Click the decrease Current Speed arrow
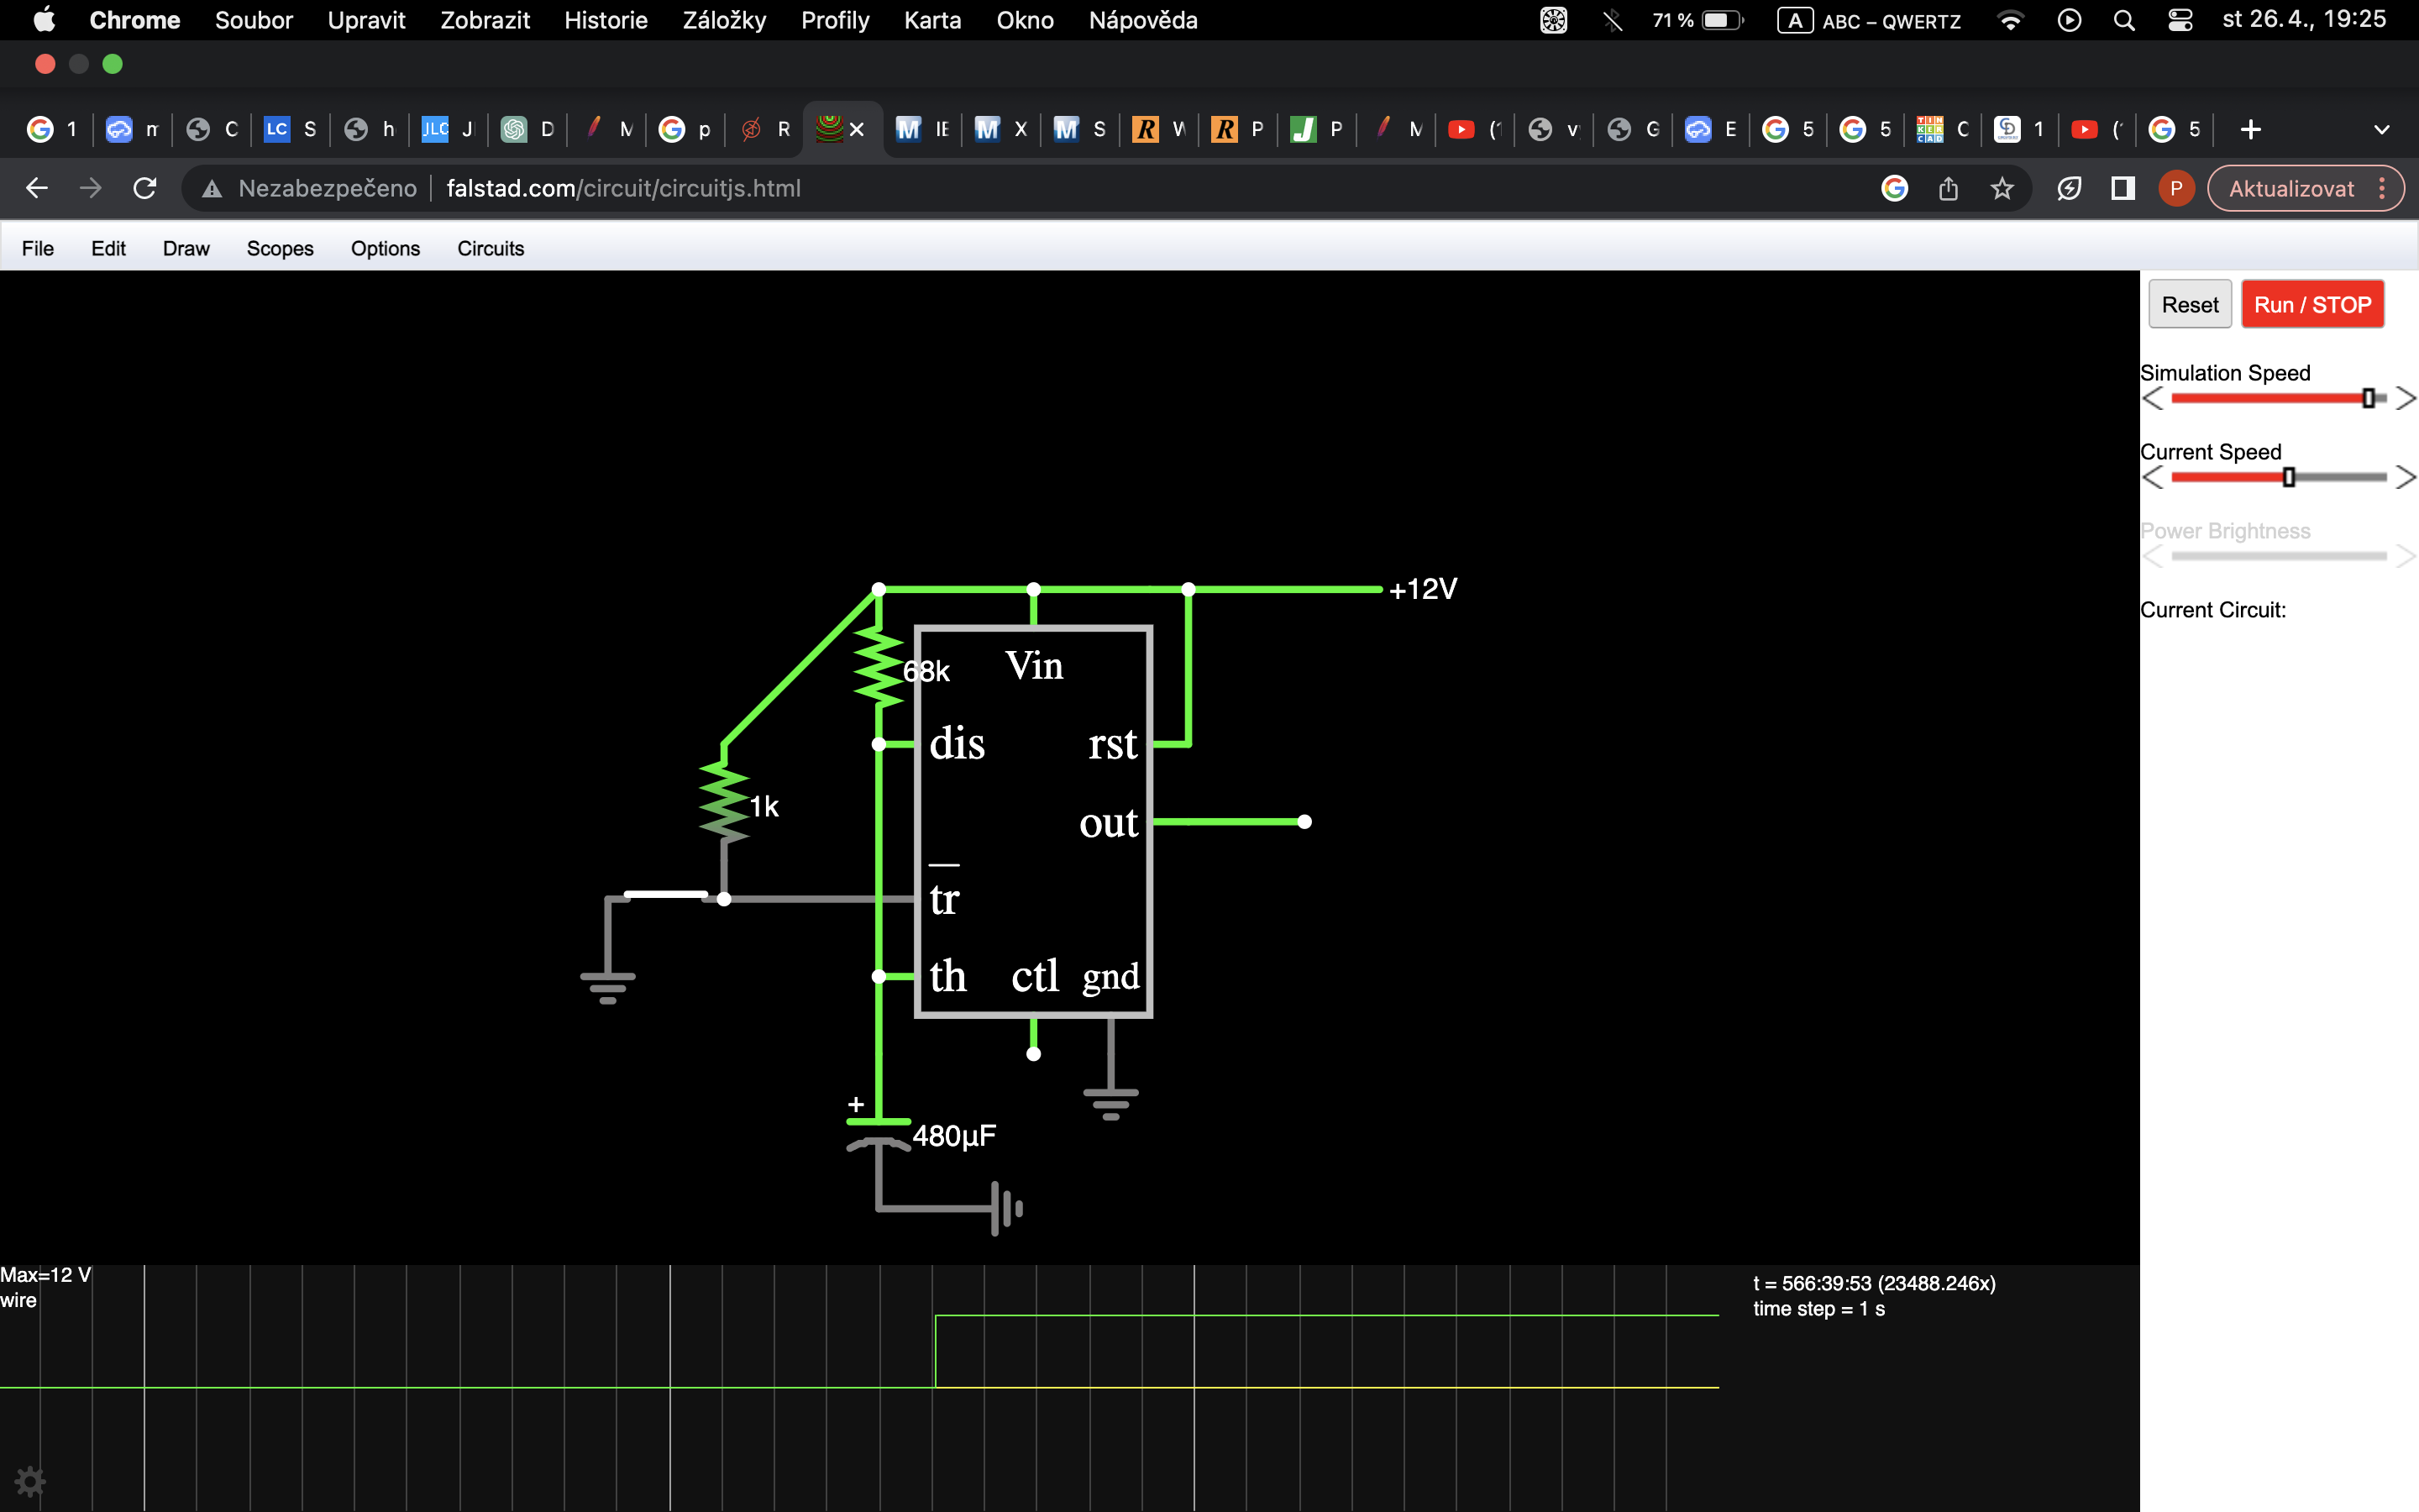Viewport: 2419px width, 1512px height. 2154,477
